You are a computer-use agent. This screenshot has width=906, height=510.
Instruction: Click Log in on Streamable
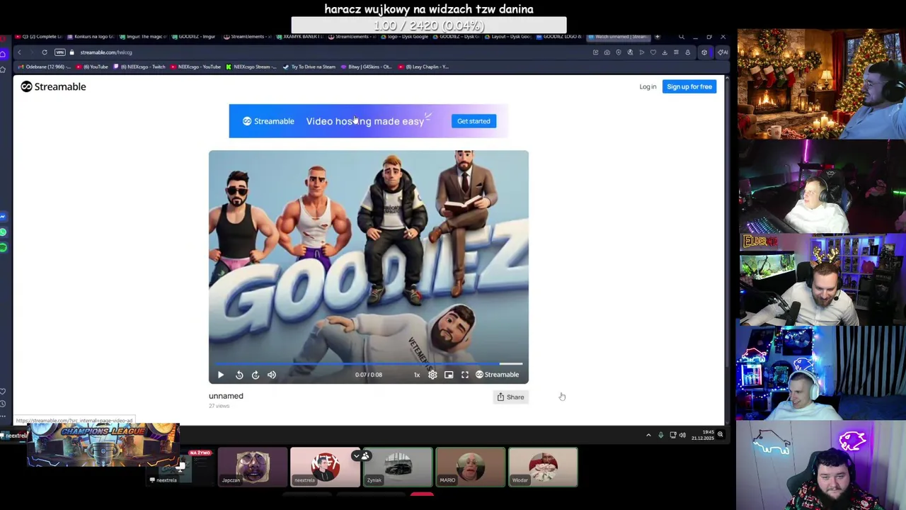click(x=648, y=86)
